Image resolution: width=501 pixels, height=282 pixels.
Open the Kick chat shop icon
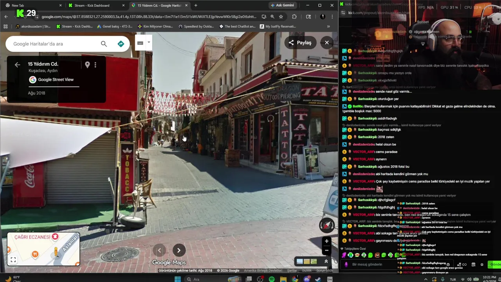click(473, 265)
